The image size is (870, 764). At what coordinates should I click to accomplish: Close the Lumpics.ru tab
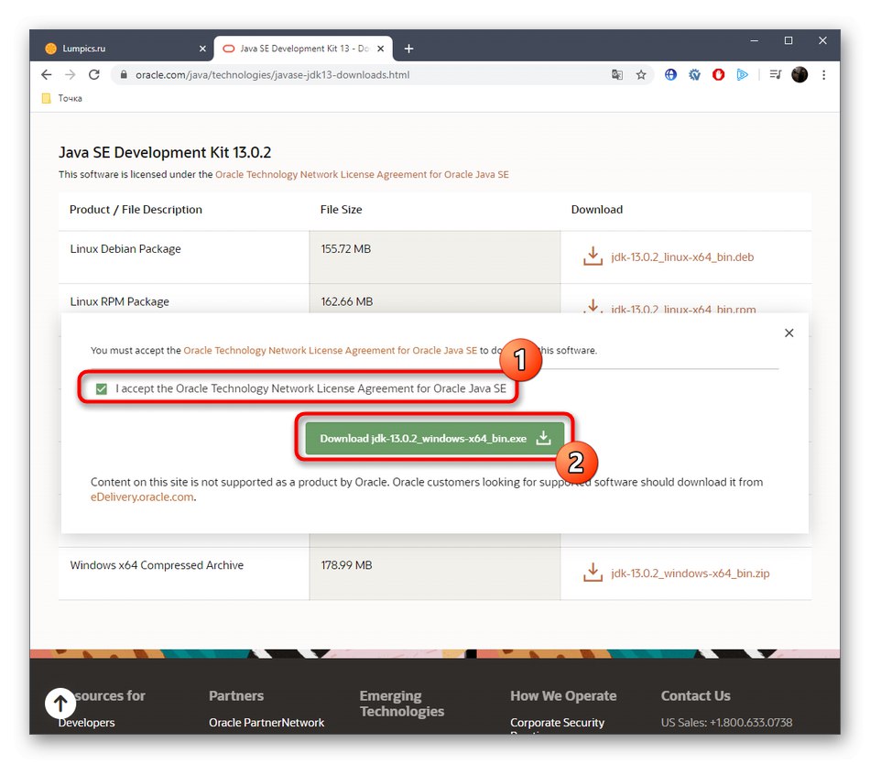click(x=202, y=49)
